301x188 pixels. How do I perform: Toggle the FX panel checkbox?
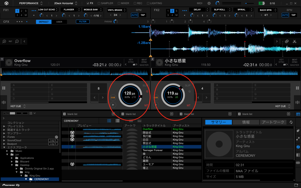(88, 3)
